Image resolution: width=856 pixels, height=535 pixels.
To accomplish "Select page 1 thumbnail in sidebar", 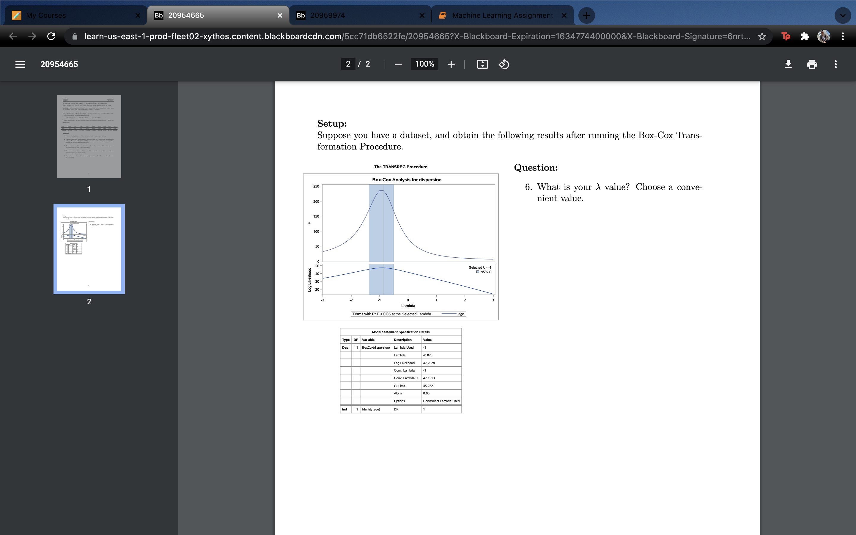I will point(89,136).
